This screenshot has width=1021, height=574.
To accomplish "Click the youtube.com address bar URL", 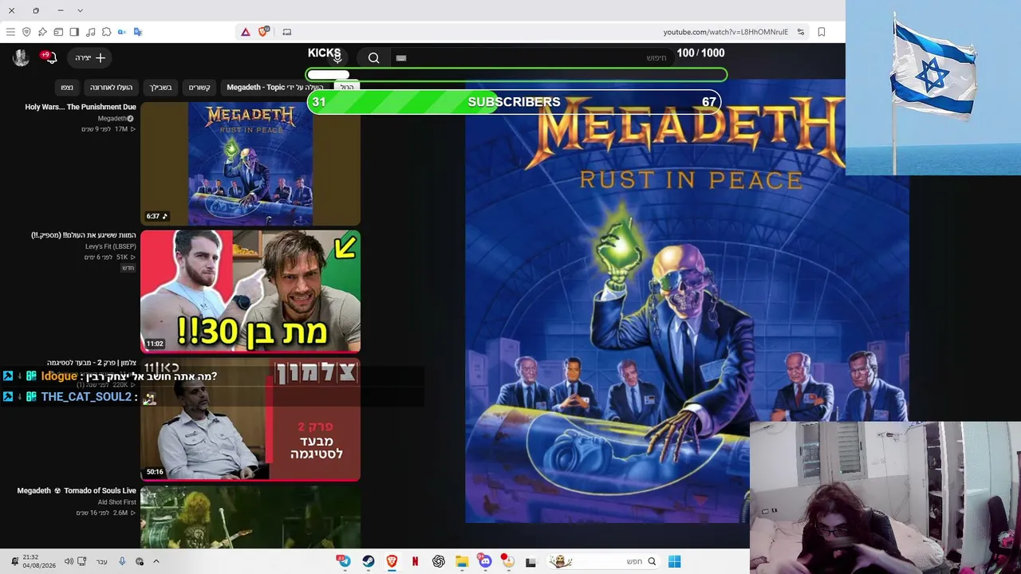I will 725,32.
